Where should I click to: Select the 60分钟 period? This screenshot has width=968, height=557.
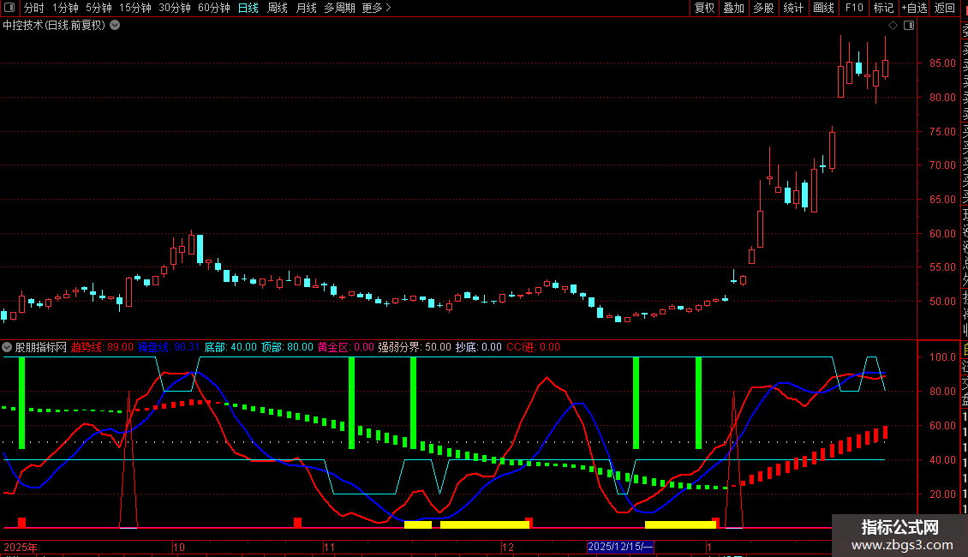click(214, 8)
